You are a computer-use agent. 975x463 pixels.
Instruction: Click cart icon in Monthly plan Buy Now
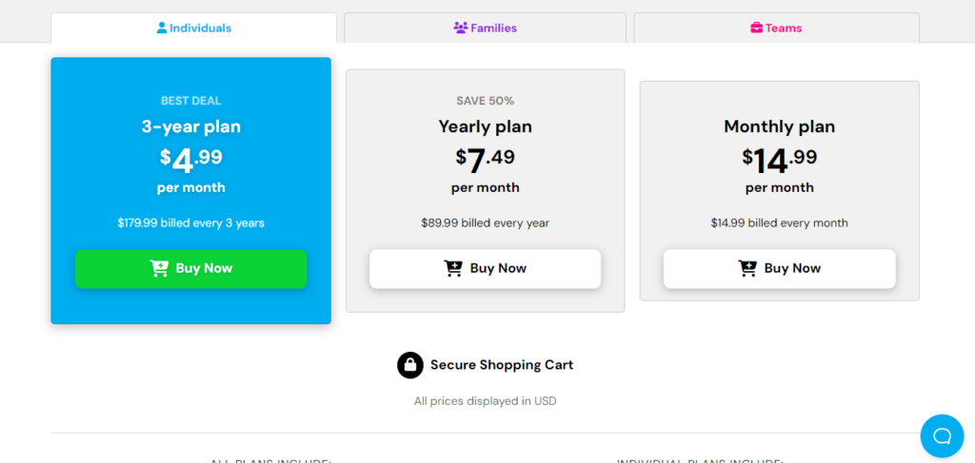pos(747,269)
